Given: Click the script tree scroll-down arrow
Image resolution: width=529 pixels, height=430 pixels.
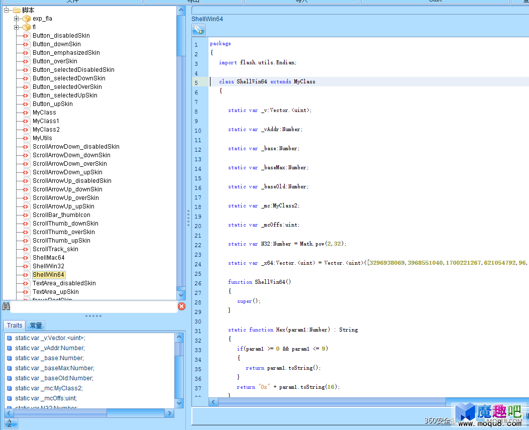Looking at the screenshot, I should tap(181, 295).
